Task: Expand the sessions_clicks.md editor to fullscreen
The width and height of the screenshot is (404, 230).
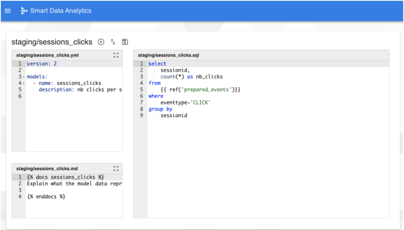Action: coord(116,168)
